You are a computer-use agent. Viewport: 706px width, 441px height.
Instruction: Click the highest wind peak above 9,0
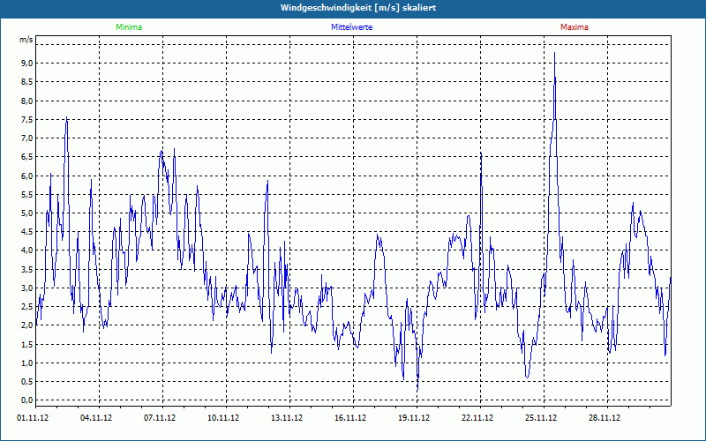pyautogui.click(x=554, y=53)
